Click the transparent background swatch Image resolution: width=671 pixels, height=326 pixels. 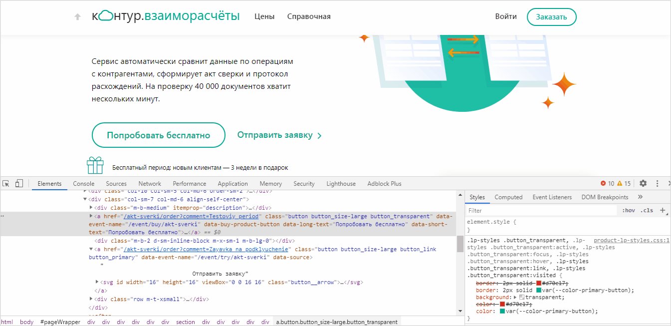pyautogui.click(x=522, y=297)
